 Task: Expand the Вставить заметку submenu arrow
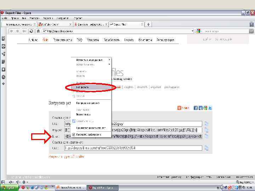[109, 64]
